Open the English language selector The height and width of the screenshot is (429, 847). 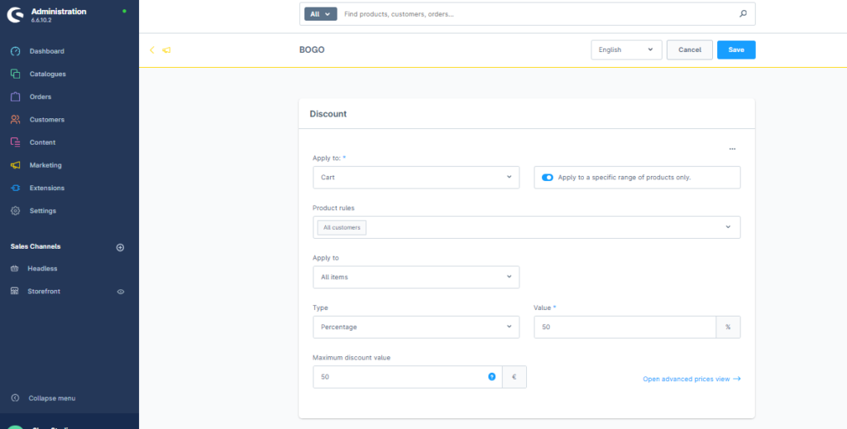626,50
